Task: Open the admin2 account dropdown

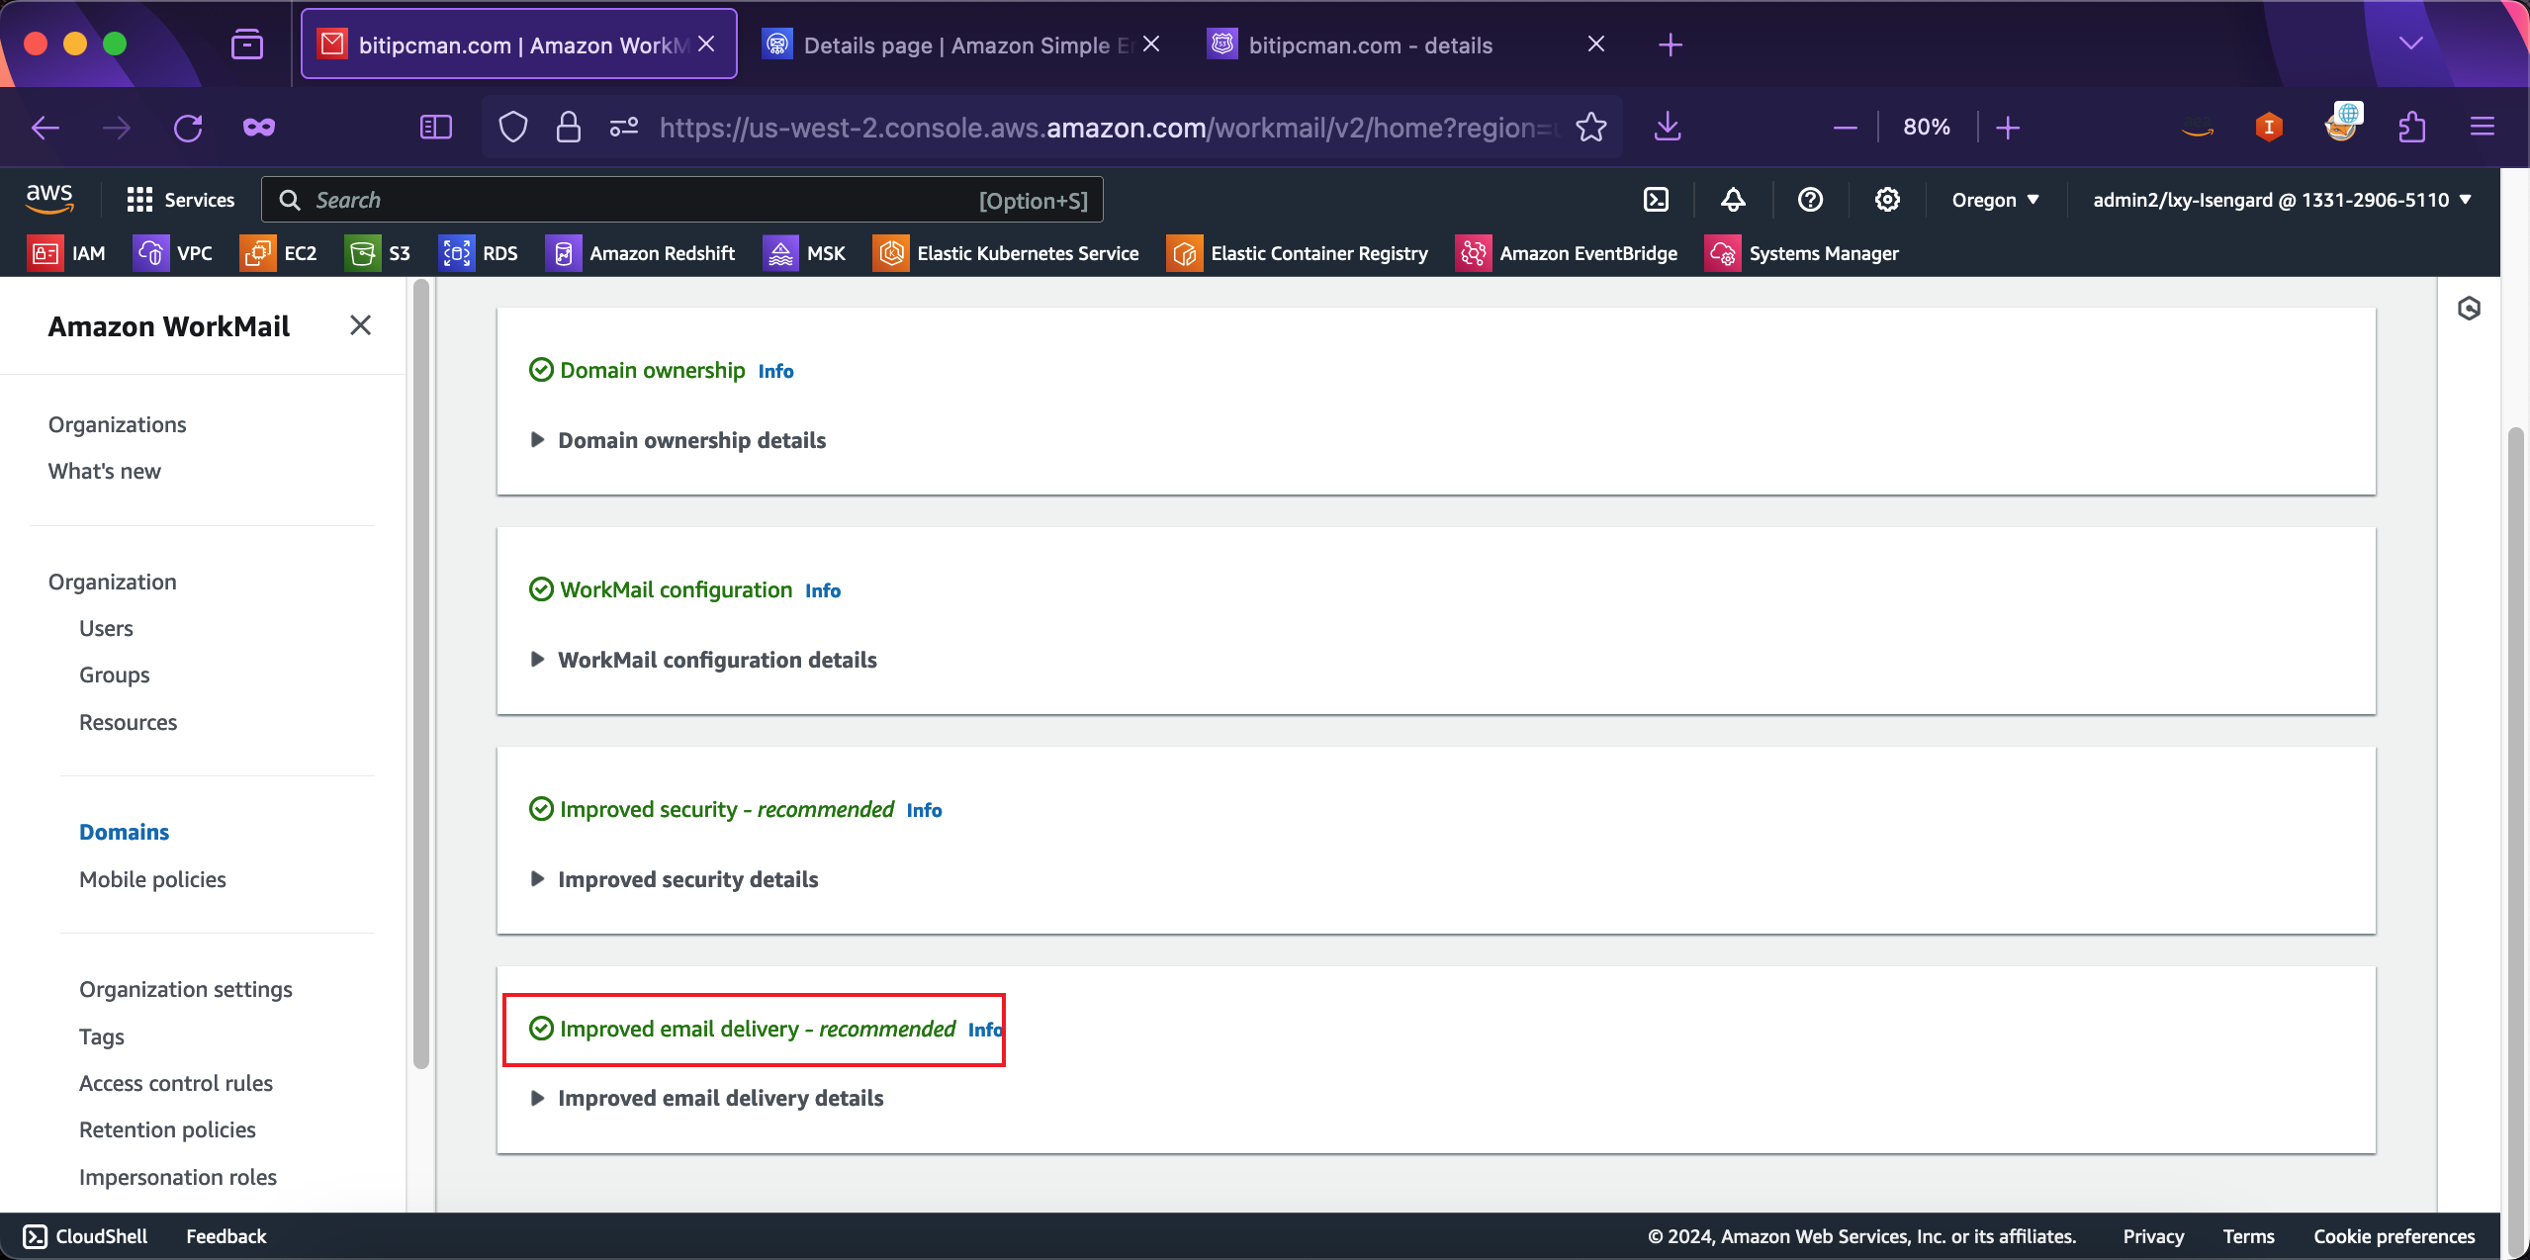Action: [2281, 200]
